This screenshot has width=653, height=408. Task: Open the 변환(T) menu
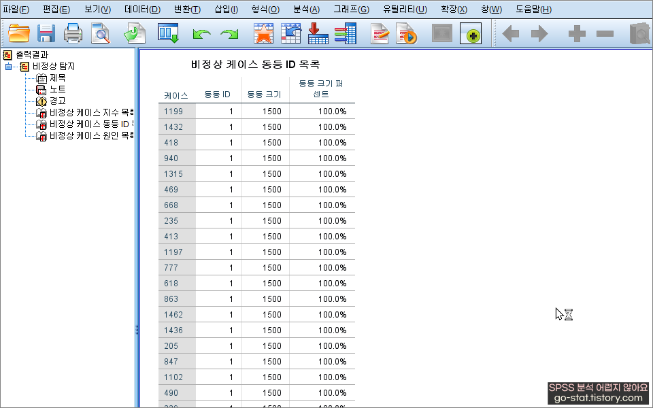tap(188, 9)
